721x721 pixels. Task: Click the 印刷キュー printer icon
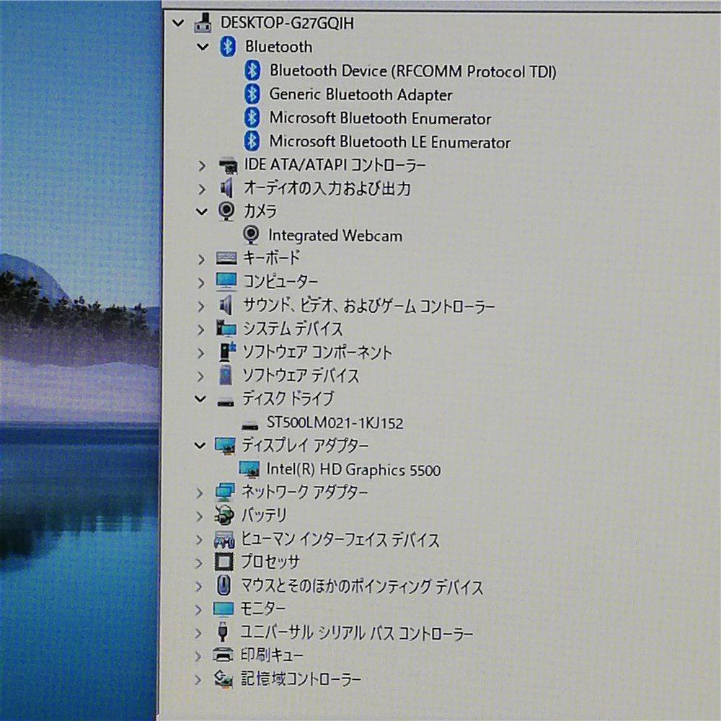click(x=224, y=655)
